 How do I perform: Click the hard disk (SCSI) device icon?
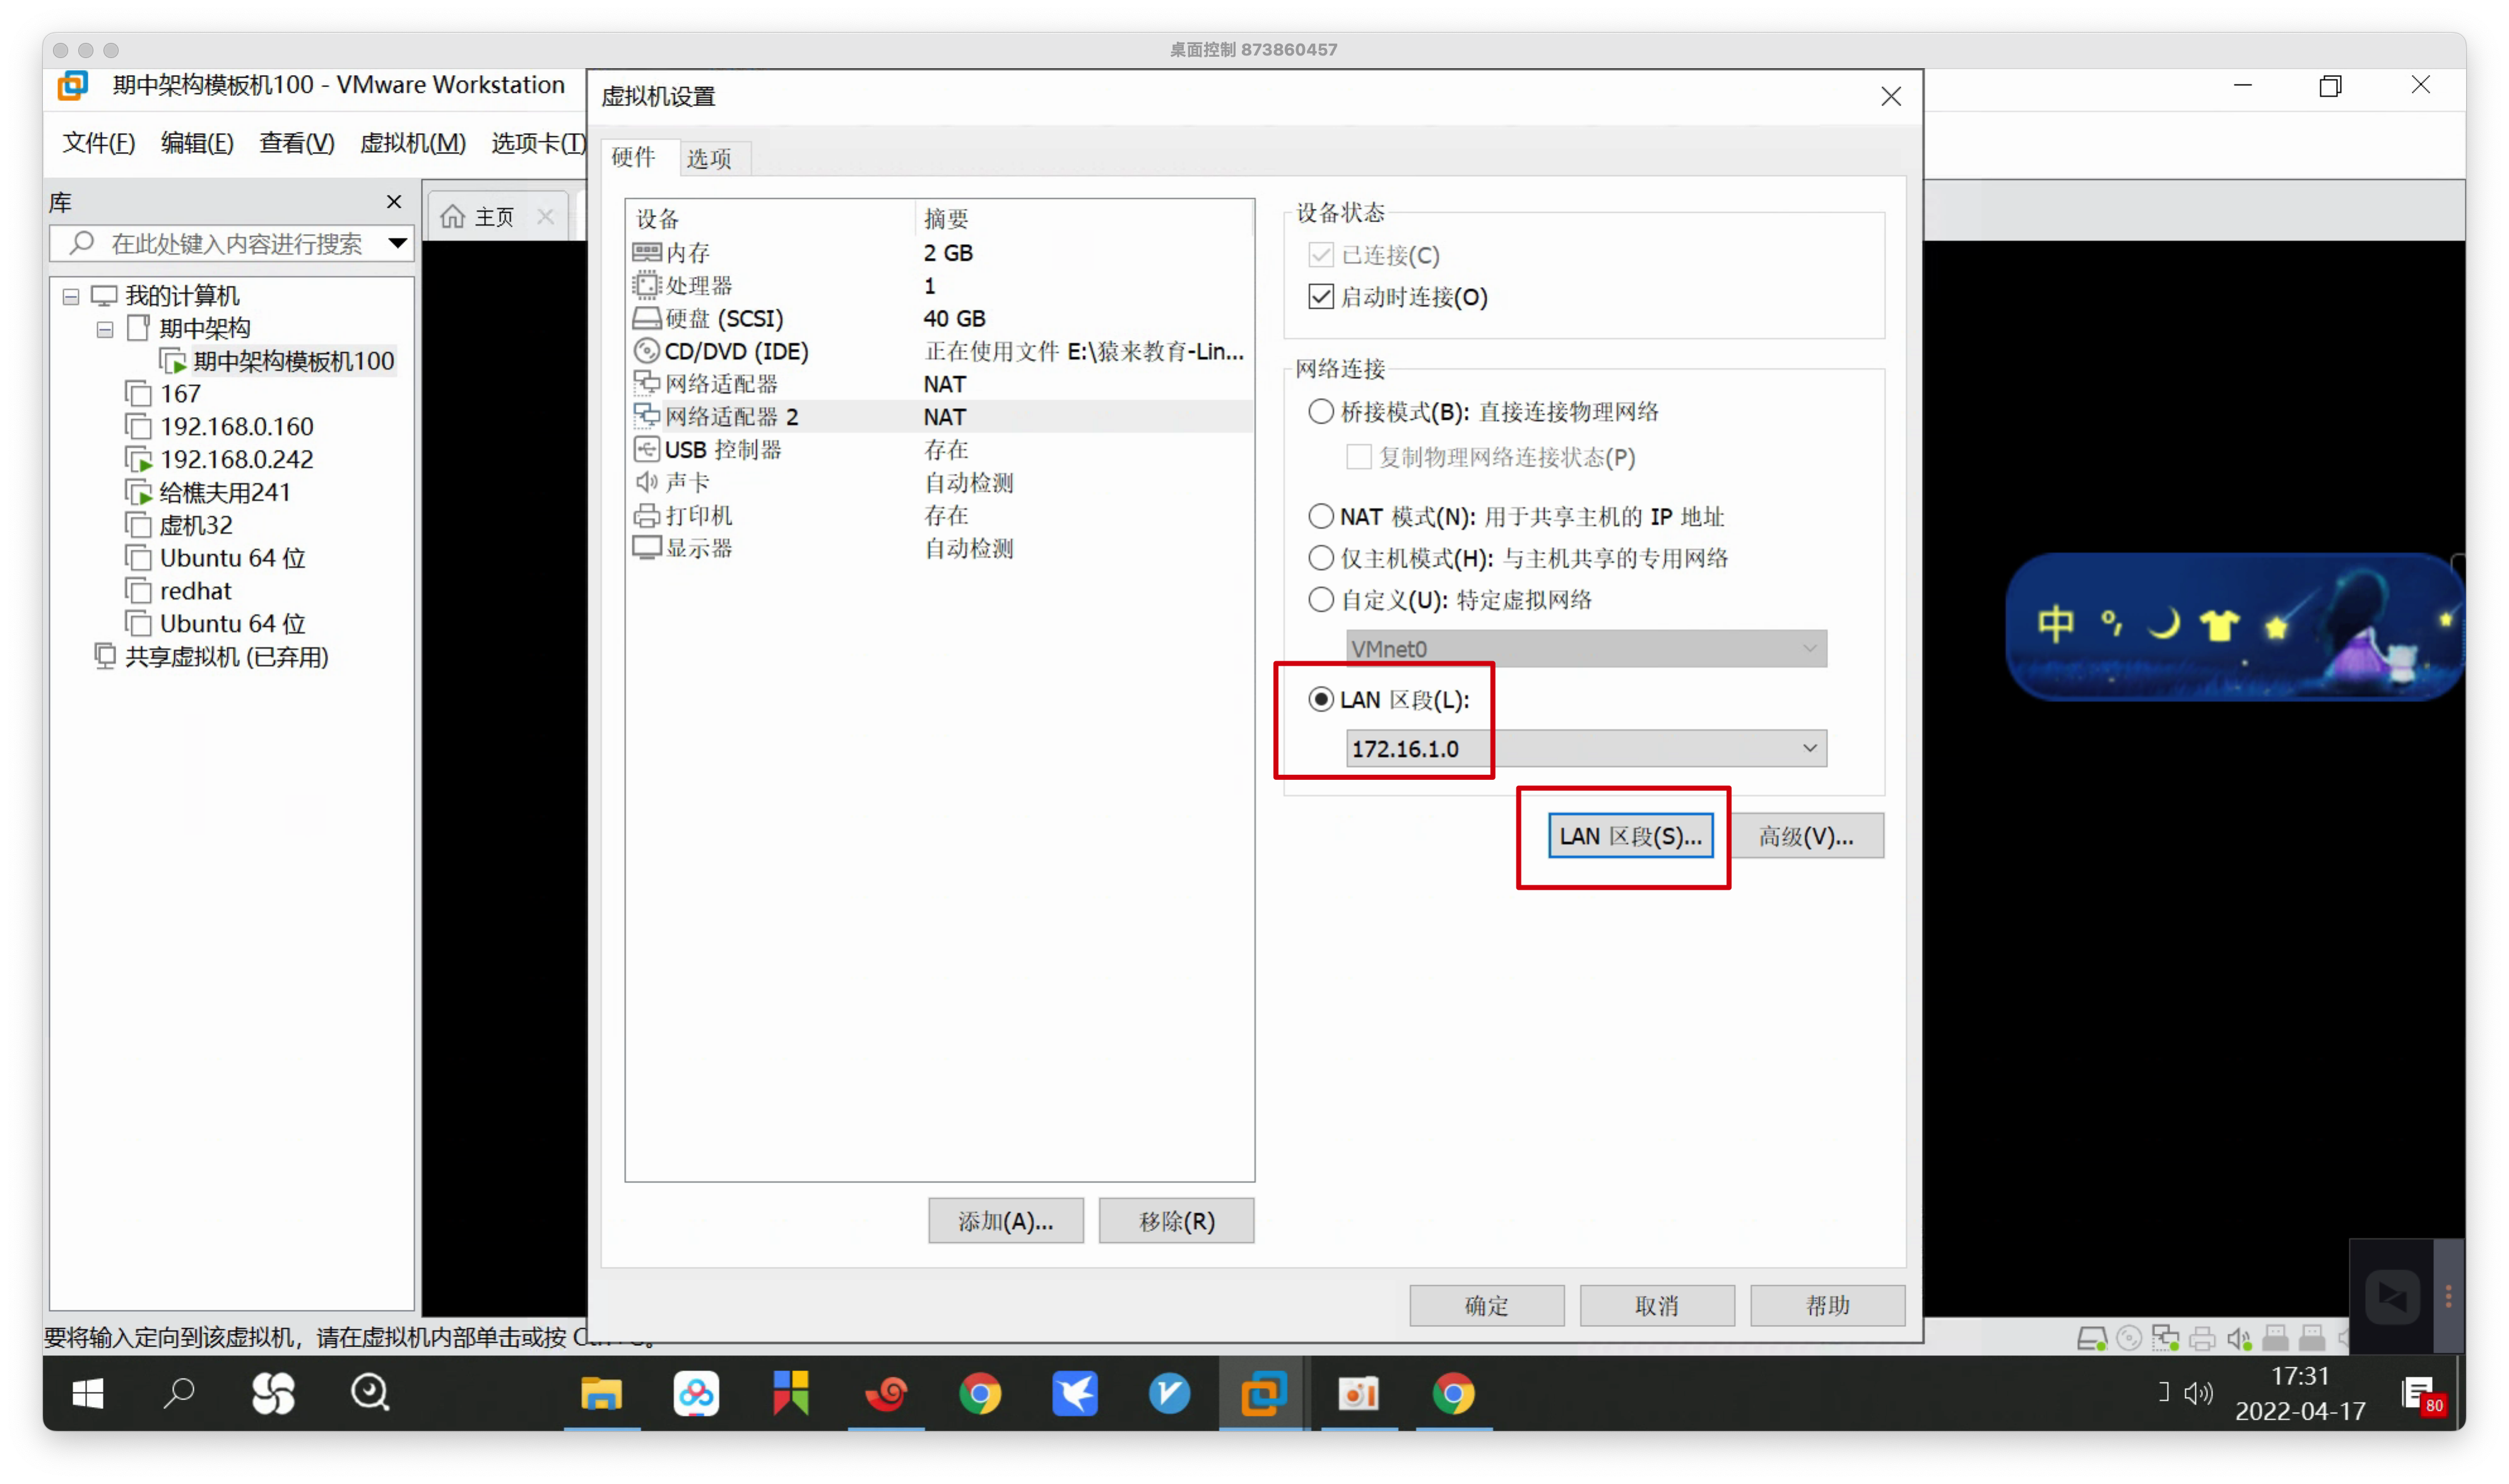(x=646, y=319)
